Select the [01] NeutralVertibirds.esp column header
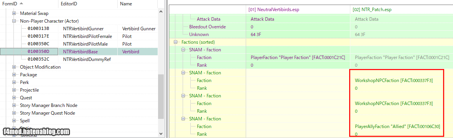 tap(298, 10)
